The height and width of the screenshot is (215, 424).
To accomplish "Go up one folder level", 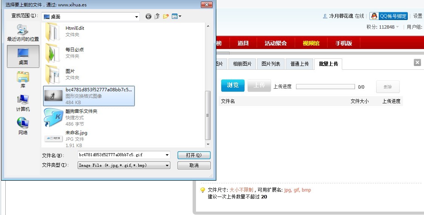I will (157, 17).
